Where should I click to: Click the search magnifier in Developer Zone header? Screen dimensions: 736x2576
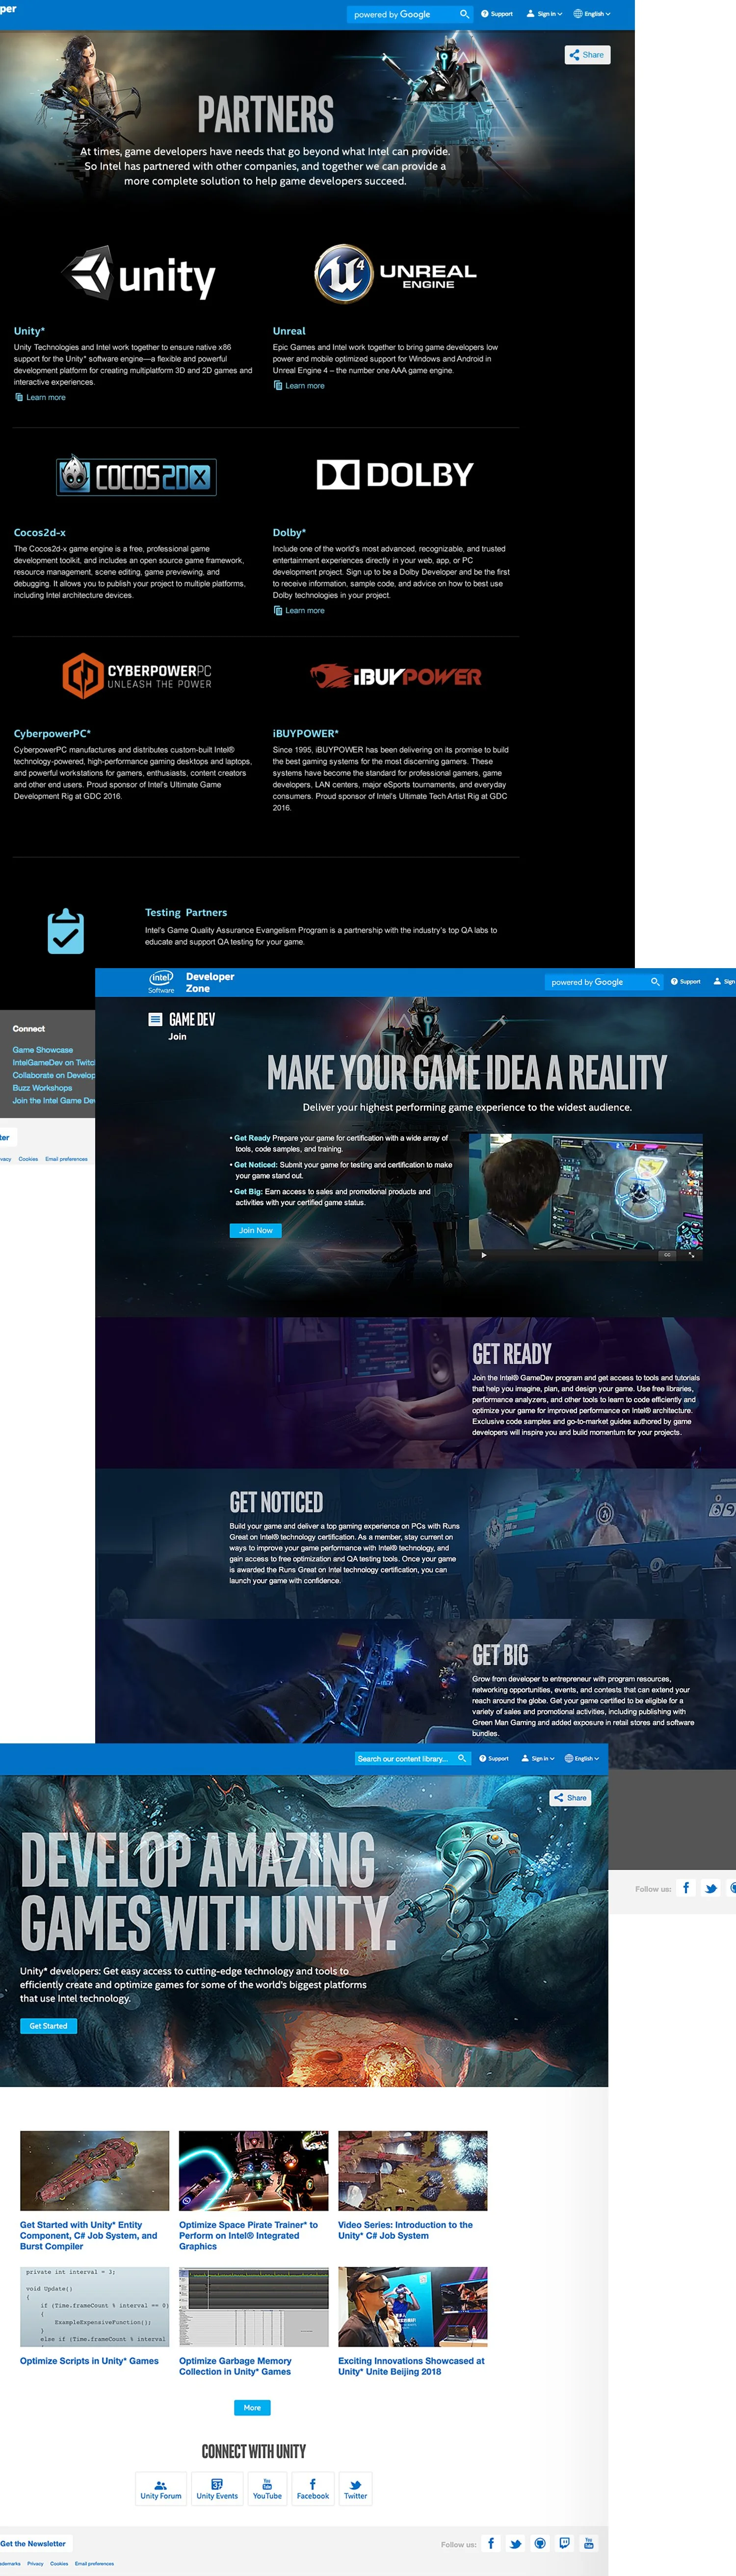pyautogui.click(x=655, y=982)
